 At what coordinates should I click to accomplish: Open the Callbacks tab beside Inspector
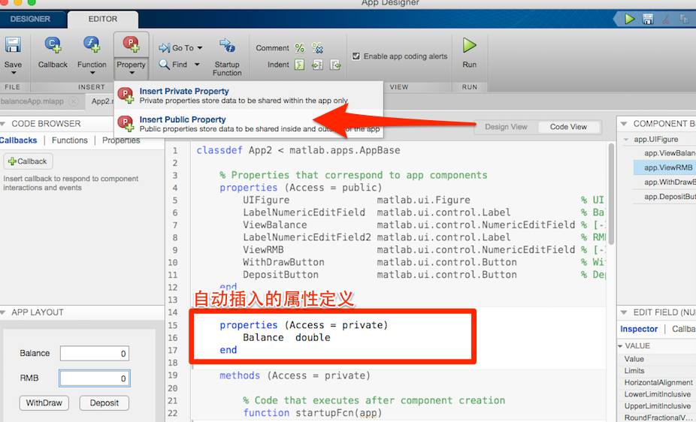(683, 329)
